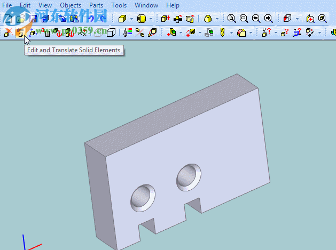Toggle the red section-view cube icon
336x250 pixels.
287,19
